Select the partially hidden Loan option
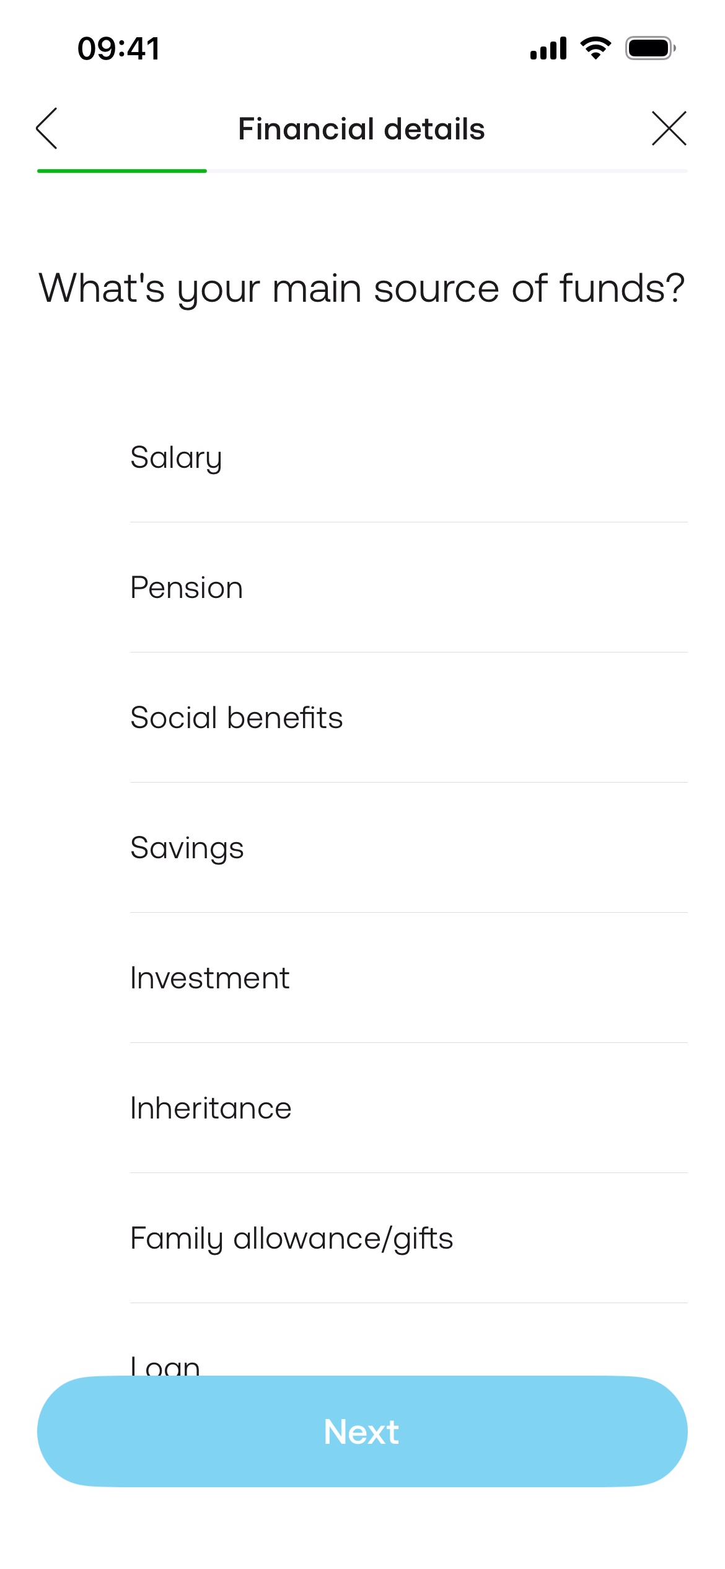Screen dimensions: 725x1569 pos(165,1365)
